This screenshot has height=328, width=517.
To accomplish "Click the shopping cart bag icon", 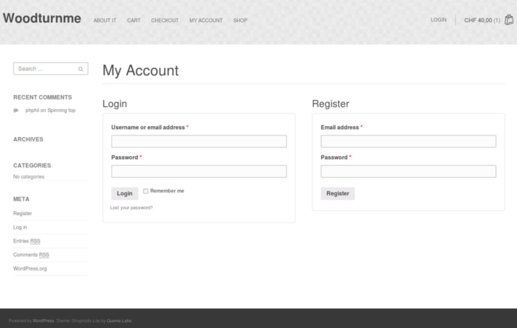I will tap(509, 20).
